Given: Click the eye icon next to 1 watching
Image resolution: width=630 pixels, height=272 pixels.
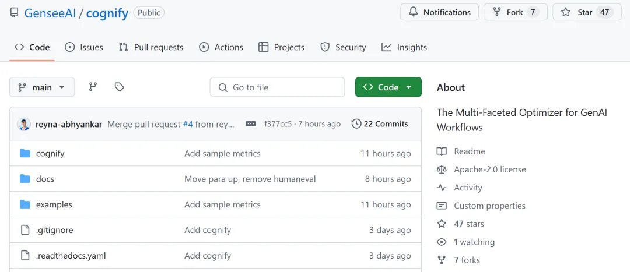Looking at the screenshot, I should (442, 242).
